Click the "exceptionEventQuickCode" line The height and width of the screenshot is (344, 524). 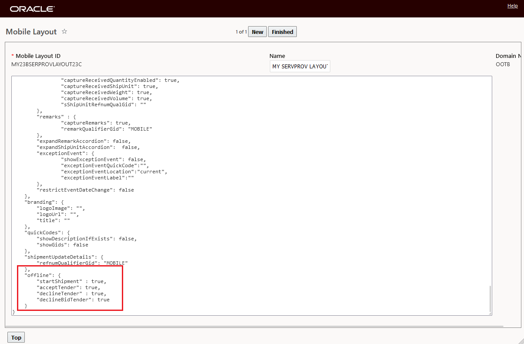point(105,165)
